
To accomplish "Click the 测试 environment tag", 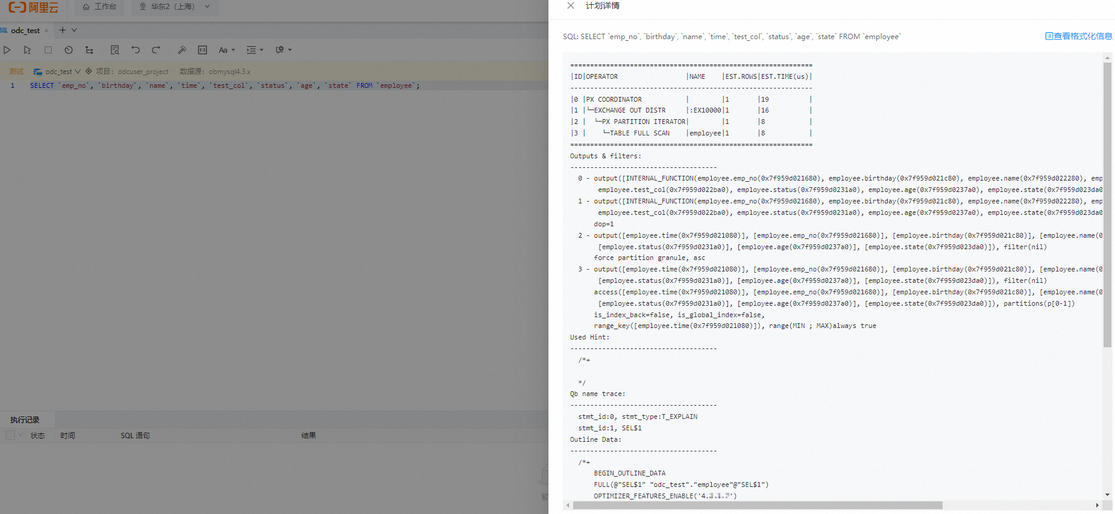I will pos(16,72).
